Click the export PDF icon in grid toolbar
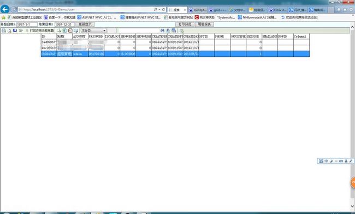The height and width of the screenshot is (214, 355). (x=70, y=31)
